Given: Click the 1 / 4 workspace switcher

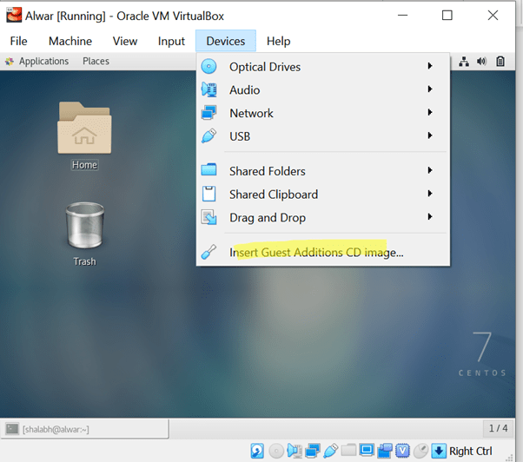Looking at the screenshot, I should [498, 428].
